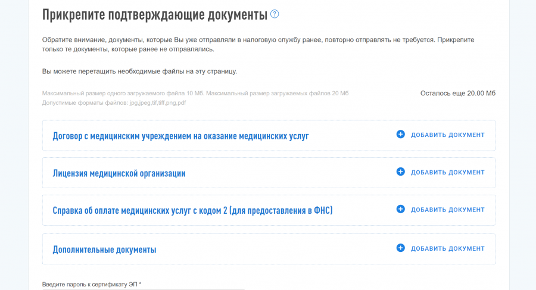
Task: Click the Обратите внимание notice paragraph
Action: click(258, 44)
